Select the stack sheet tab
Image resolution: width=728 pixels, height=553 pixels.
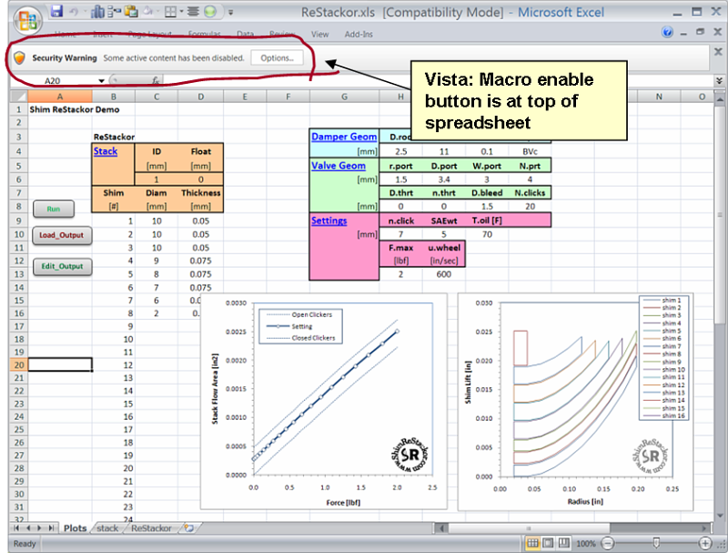(x=107, y=528)
